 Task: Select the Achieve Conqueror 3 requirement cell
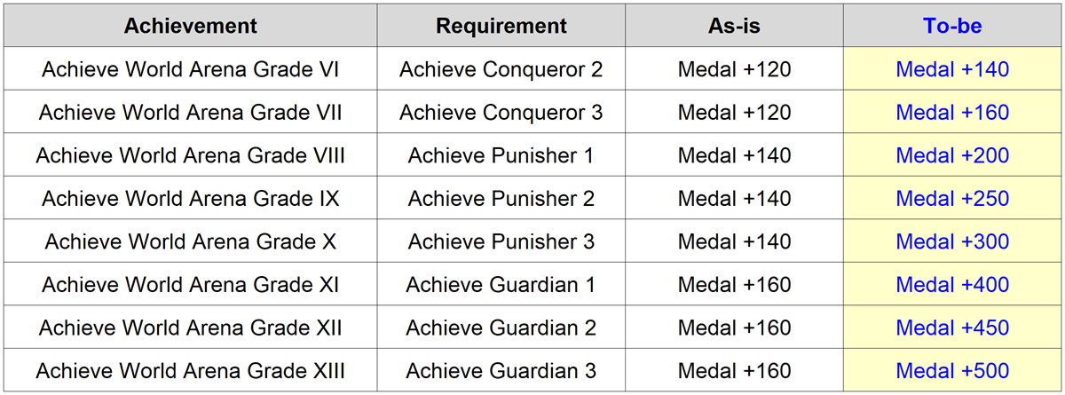click(501, 113)
